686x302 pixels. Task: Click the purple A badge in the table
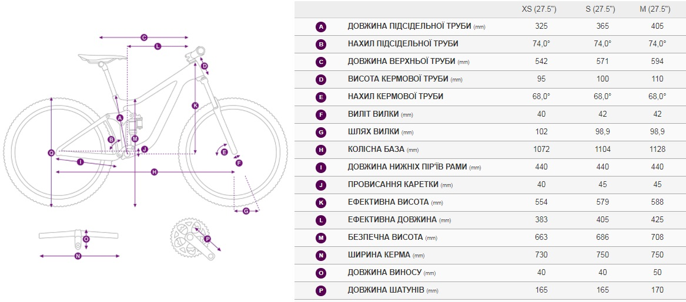(x=321, y=26)
